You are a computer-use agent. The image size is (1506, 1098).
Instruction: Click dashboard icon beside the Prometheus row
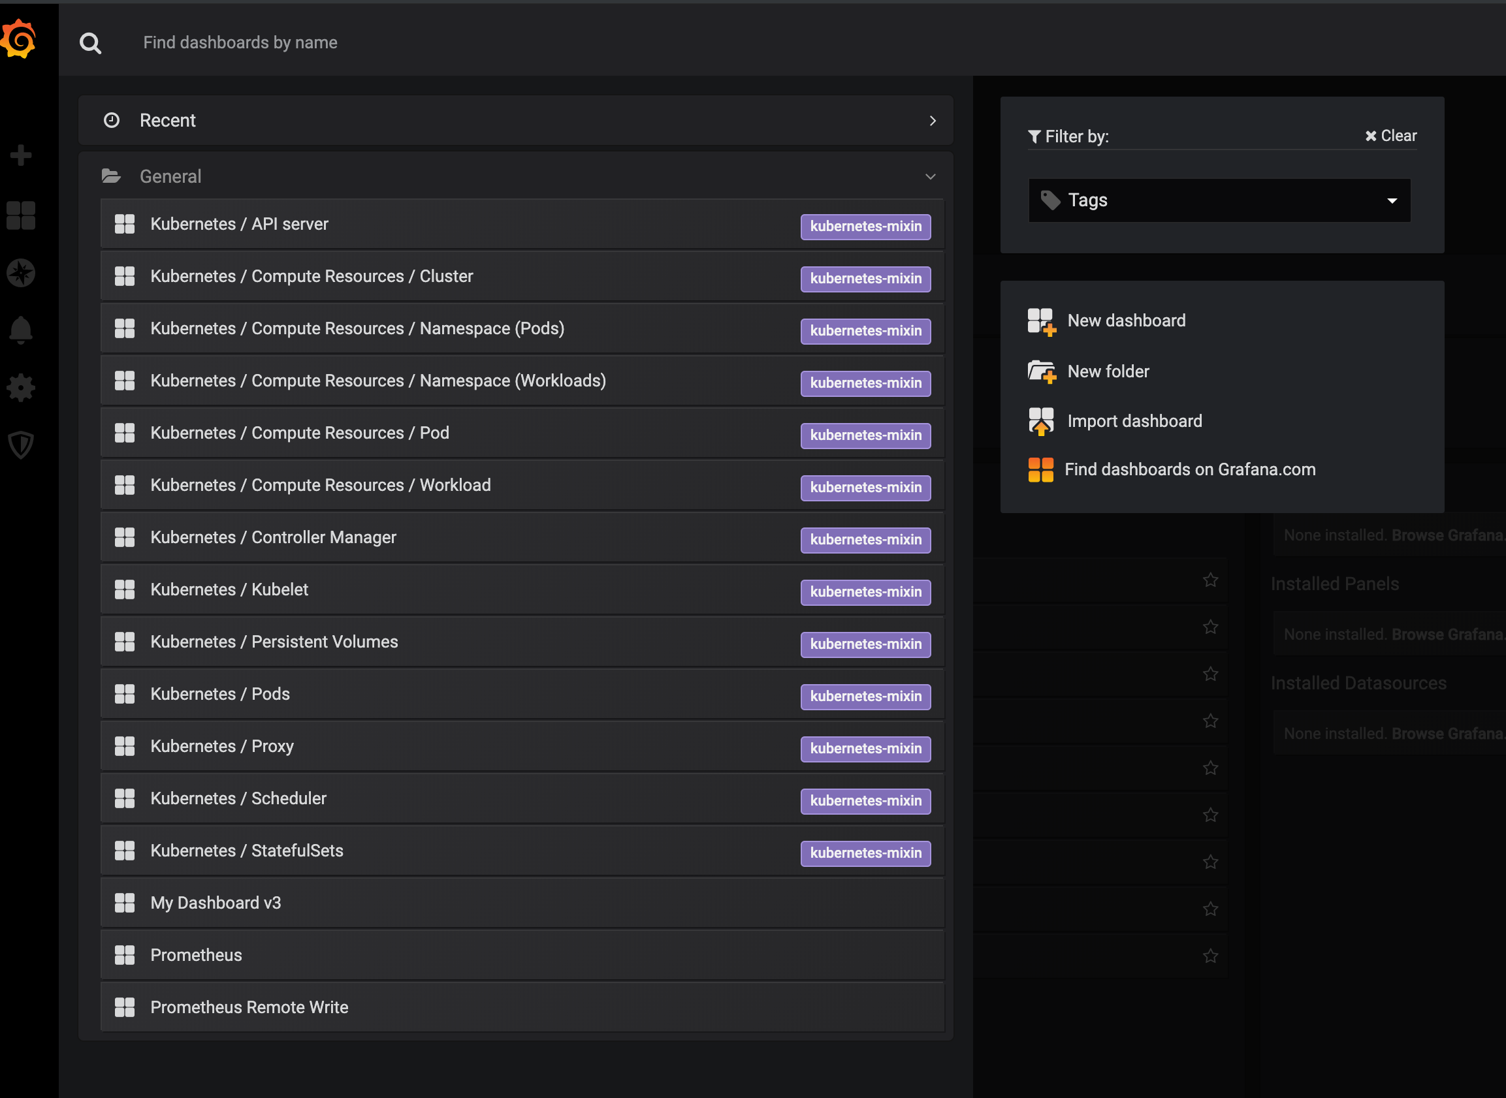pos(124,955)
